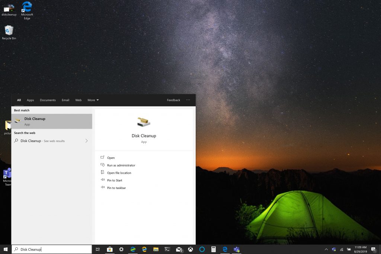The width and height of the screenshot is (381, 254).
Task: Launch Calculator from the taskbar
Action: point(214,250)
